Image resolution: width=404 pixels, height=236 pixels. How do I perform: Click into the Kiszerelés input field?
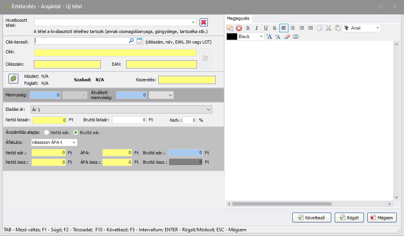pyautogui.click(x=187, y=80)
